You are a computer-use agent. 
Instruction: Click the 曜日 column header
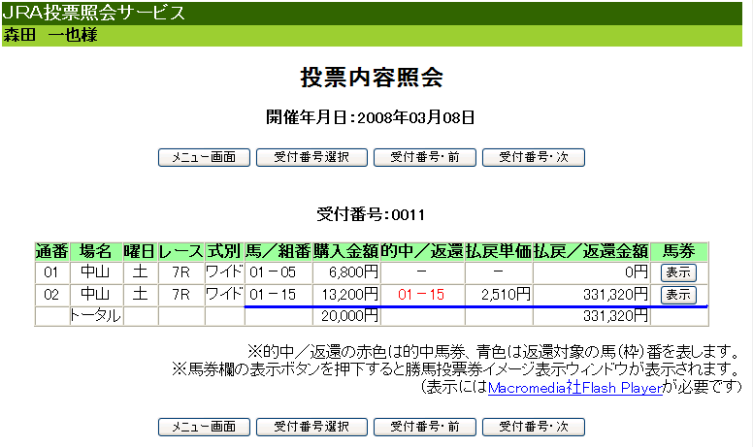pos(141,252)
